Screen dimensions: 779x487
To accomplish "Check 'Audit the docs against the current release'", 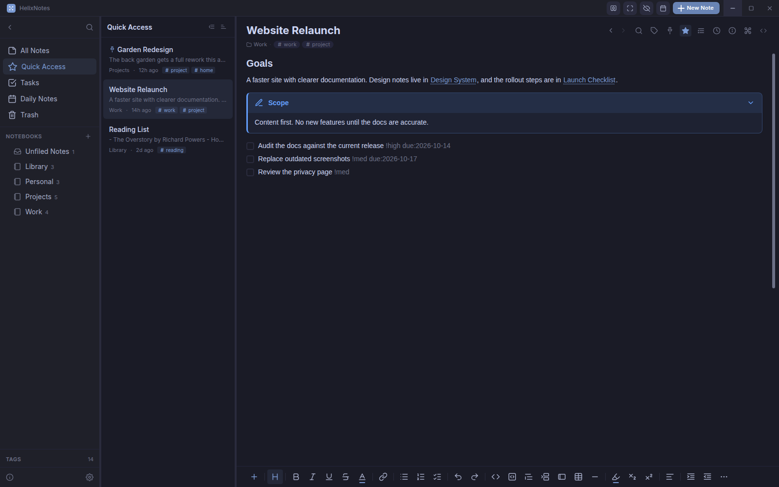I will pos(250,146).
